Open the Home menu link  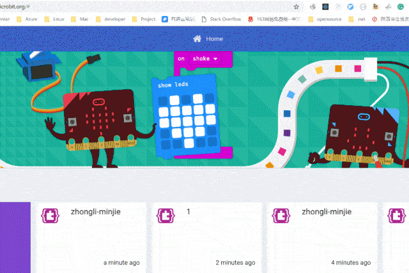click(x=214, y=39)
